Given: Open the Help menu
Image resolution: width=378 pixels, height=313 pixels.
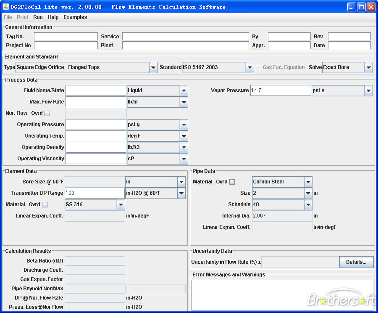Looking at the screenshot, I should pyautogui.click(x=53, y=17).
